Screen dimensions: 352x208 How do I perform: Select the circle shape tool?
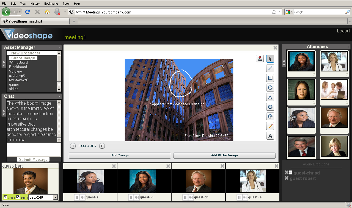(x=270, y=88)
